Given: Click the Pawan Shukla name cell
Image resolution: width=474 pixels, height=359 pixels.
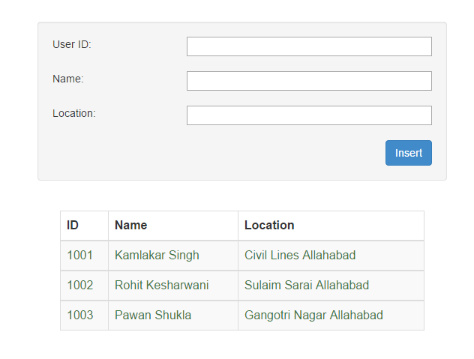Looking at the screenshot, I should point(153,316).
